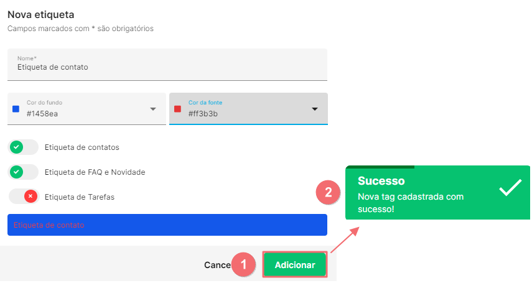Click the Etiqueta de contatos label text
Image resolution: width=532 pixels, height=283 pixels.
click(82, 147)
